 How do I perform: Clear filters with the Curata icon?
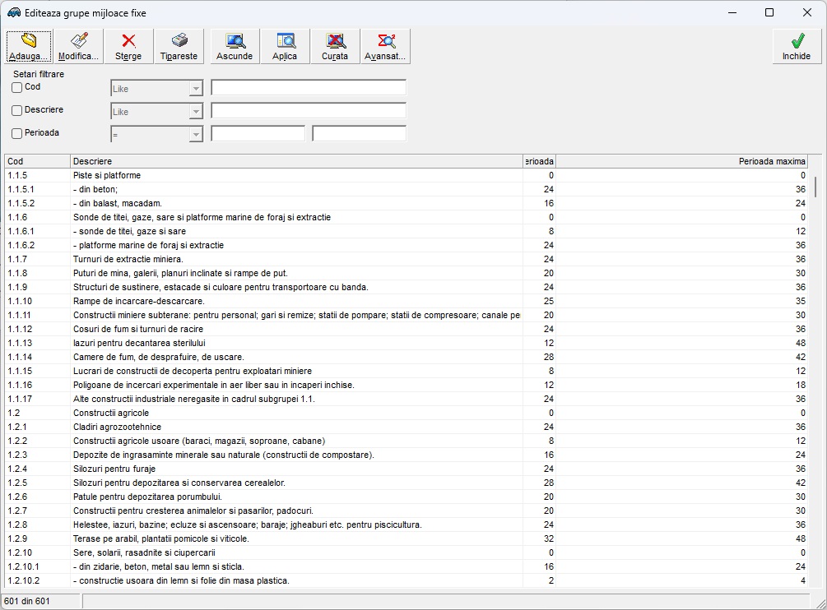click(335, 46)
